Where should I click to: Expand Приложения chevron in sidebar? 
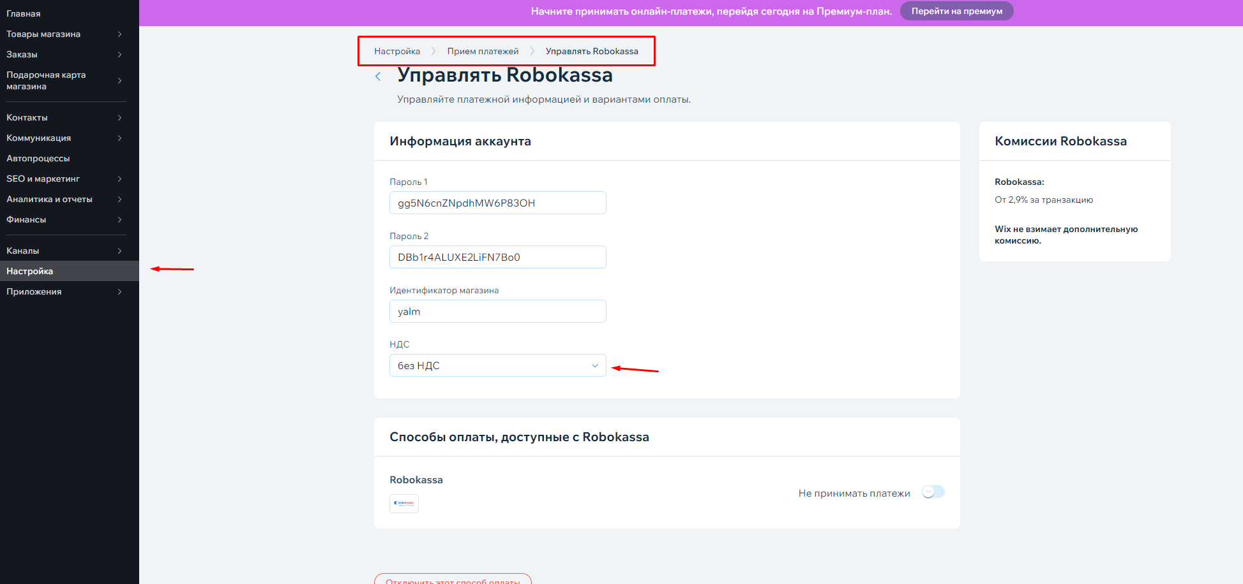[119, 291]
